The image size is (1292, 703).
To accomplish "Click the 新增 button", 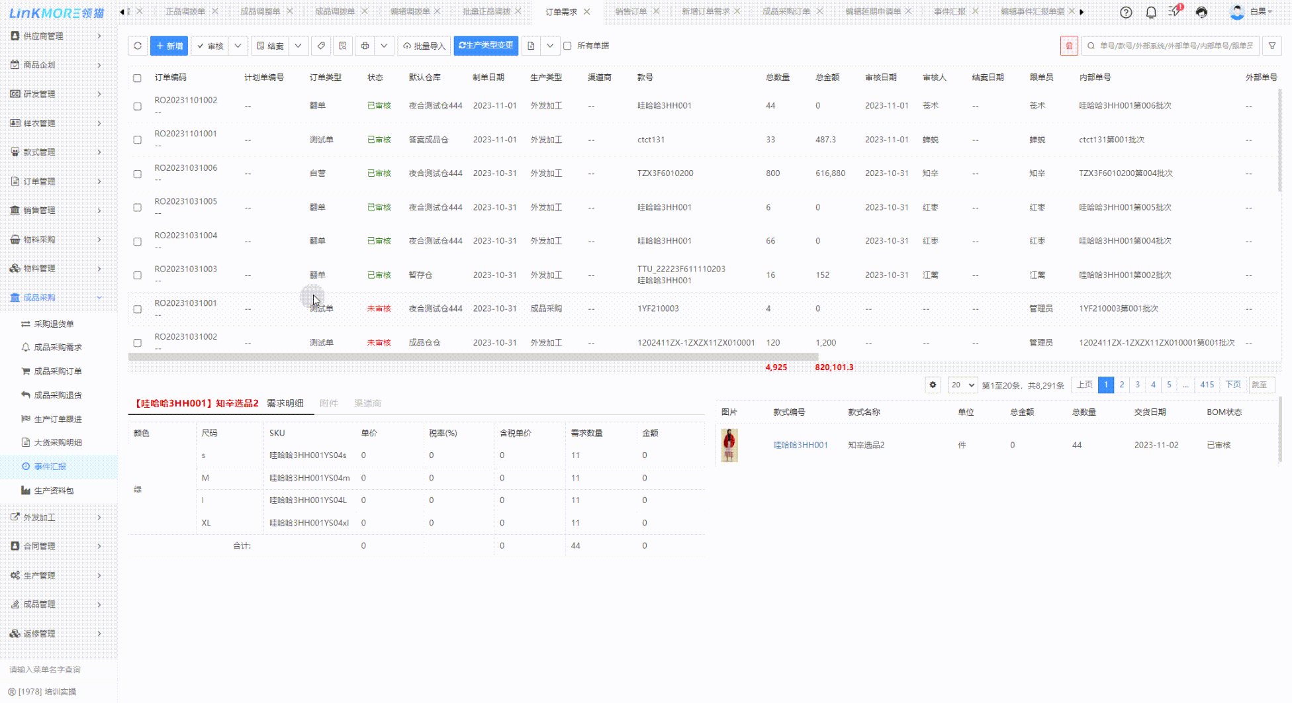I will tap(169, 46).
